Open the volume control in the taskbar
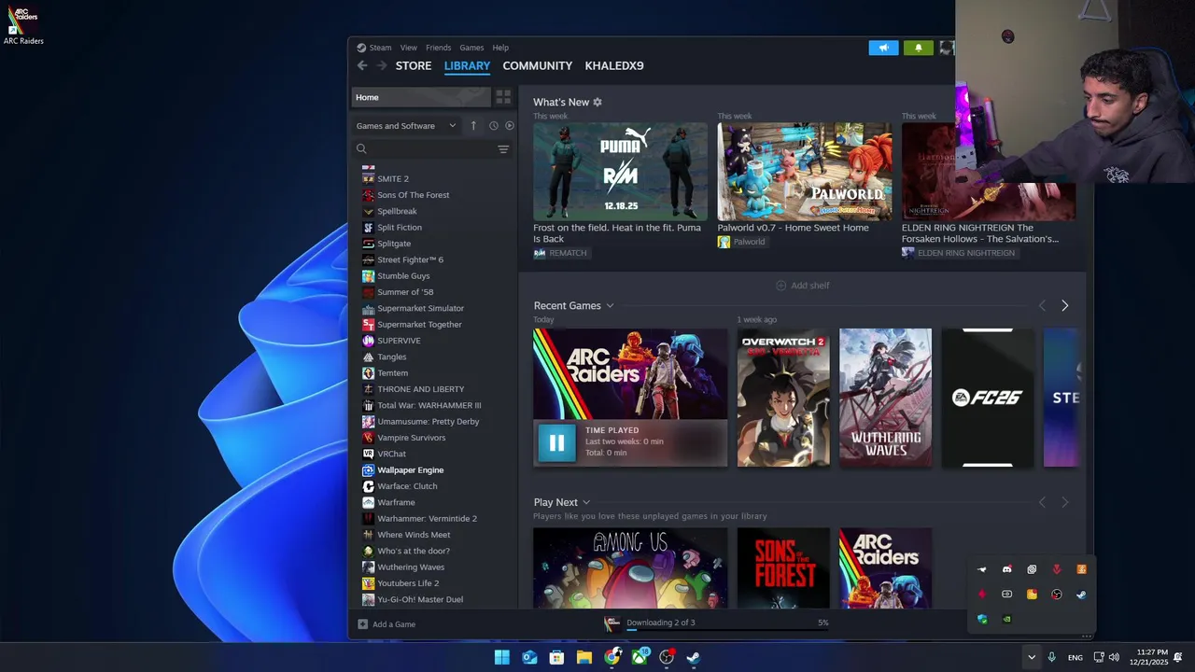The width and height of the screenshot is (1195, 672). (1114, 657)
